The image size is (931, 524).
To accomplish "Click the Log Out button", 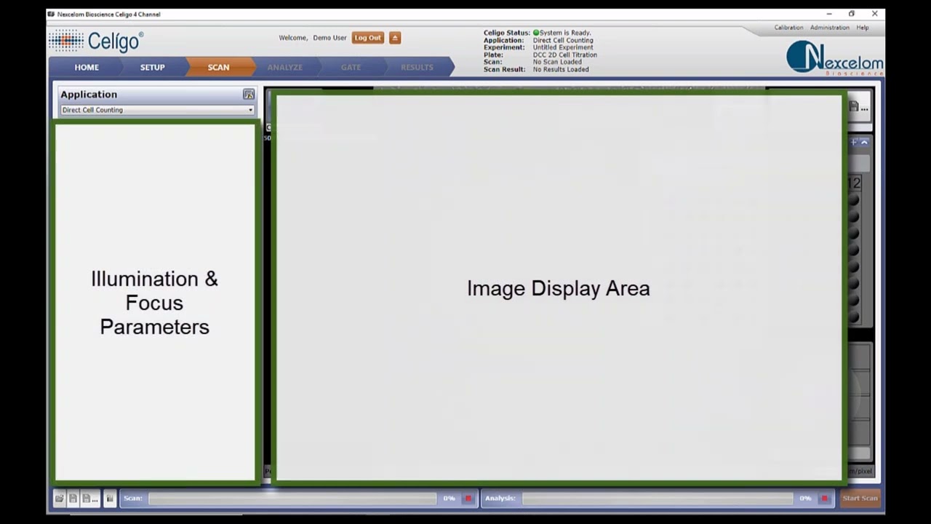I will point(368,38).
